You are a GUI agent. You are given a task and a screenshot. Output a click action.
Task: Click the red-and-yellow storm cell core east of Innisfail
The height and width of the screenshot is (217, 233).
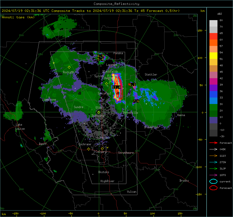pos(118,88)
